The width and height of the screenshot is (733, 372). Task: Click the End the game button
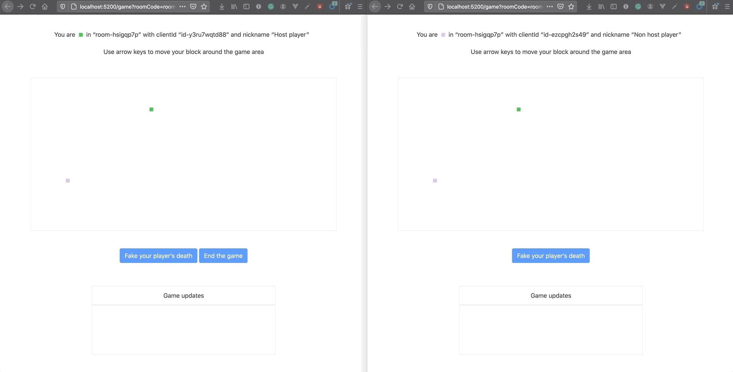pos(223,256)
